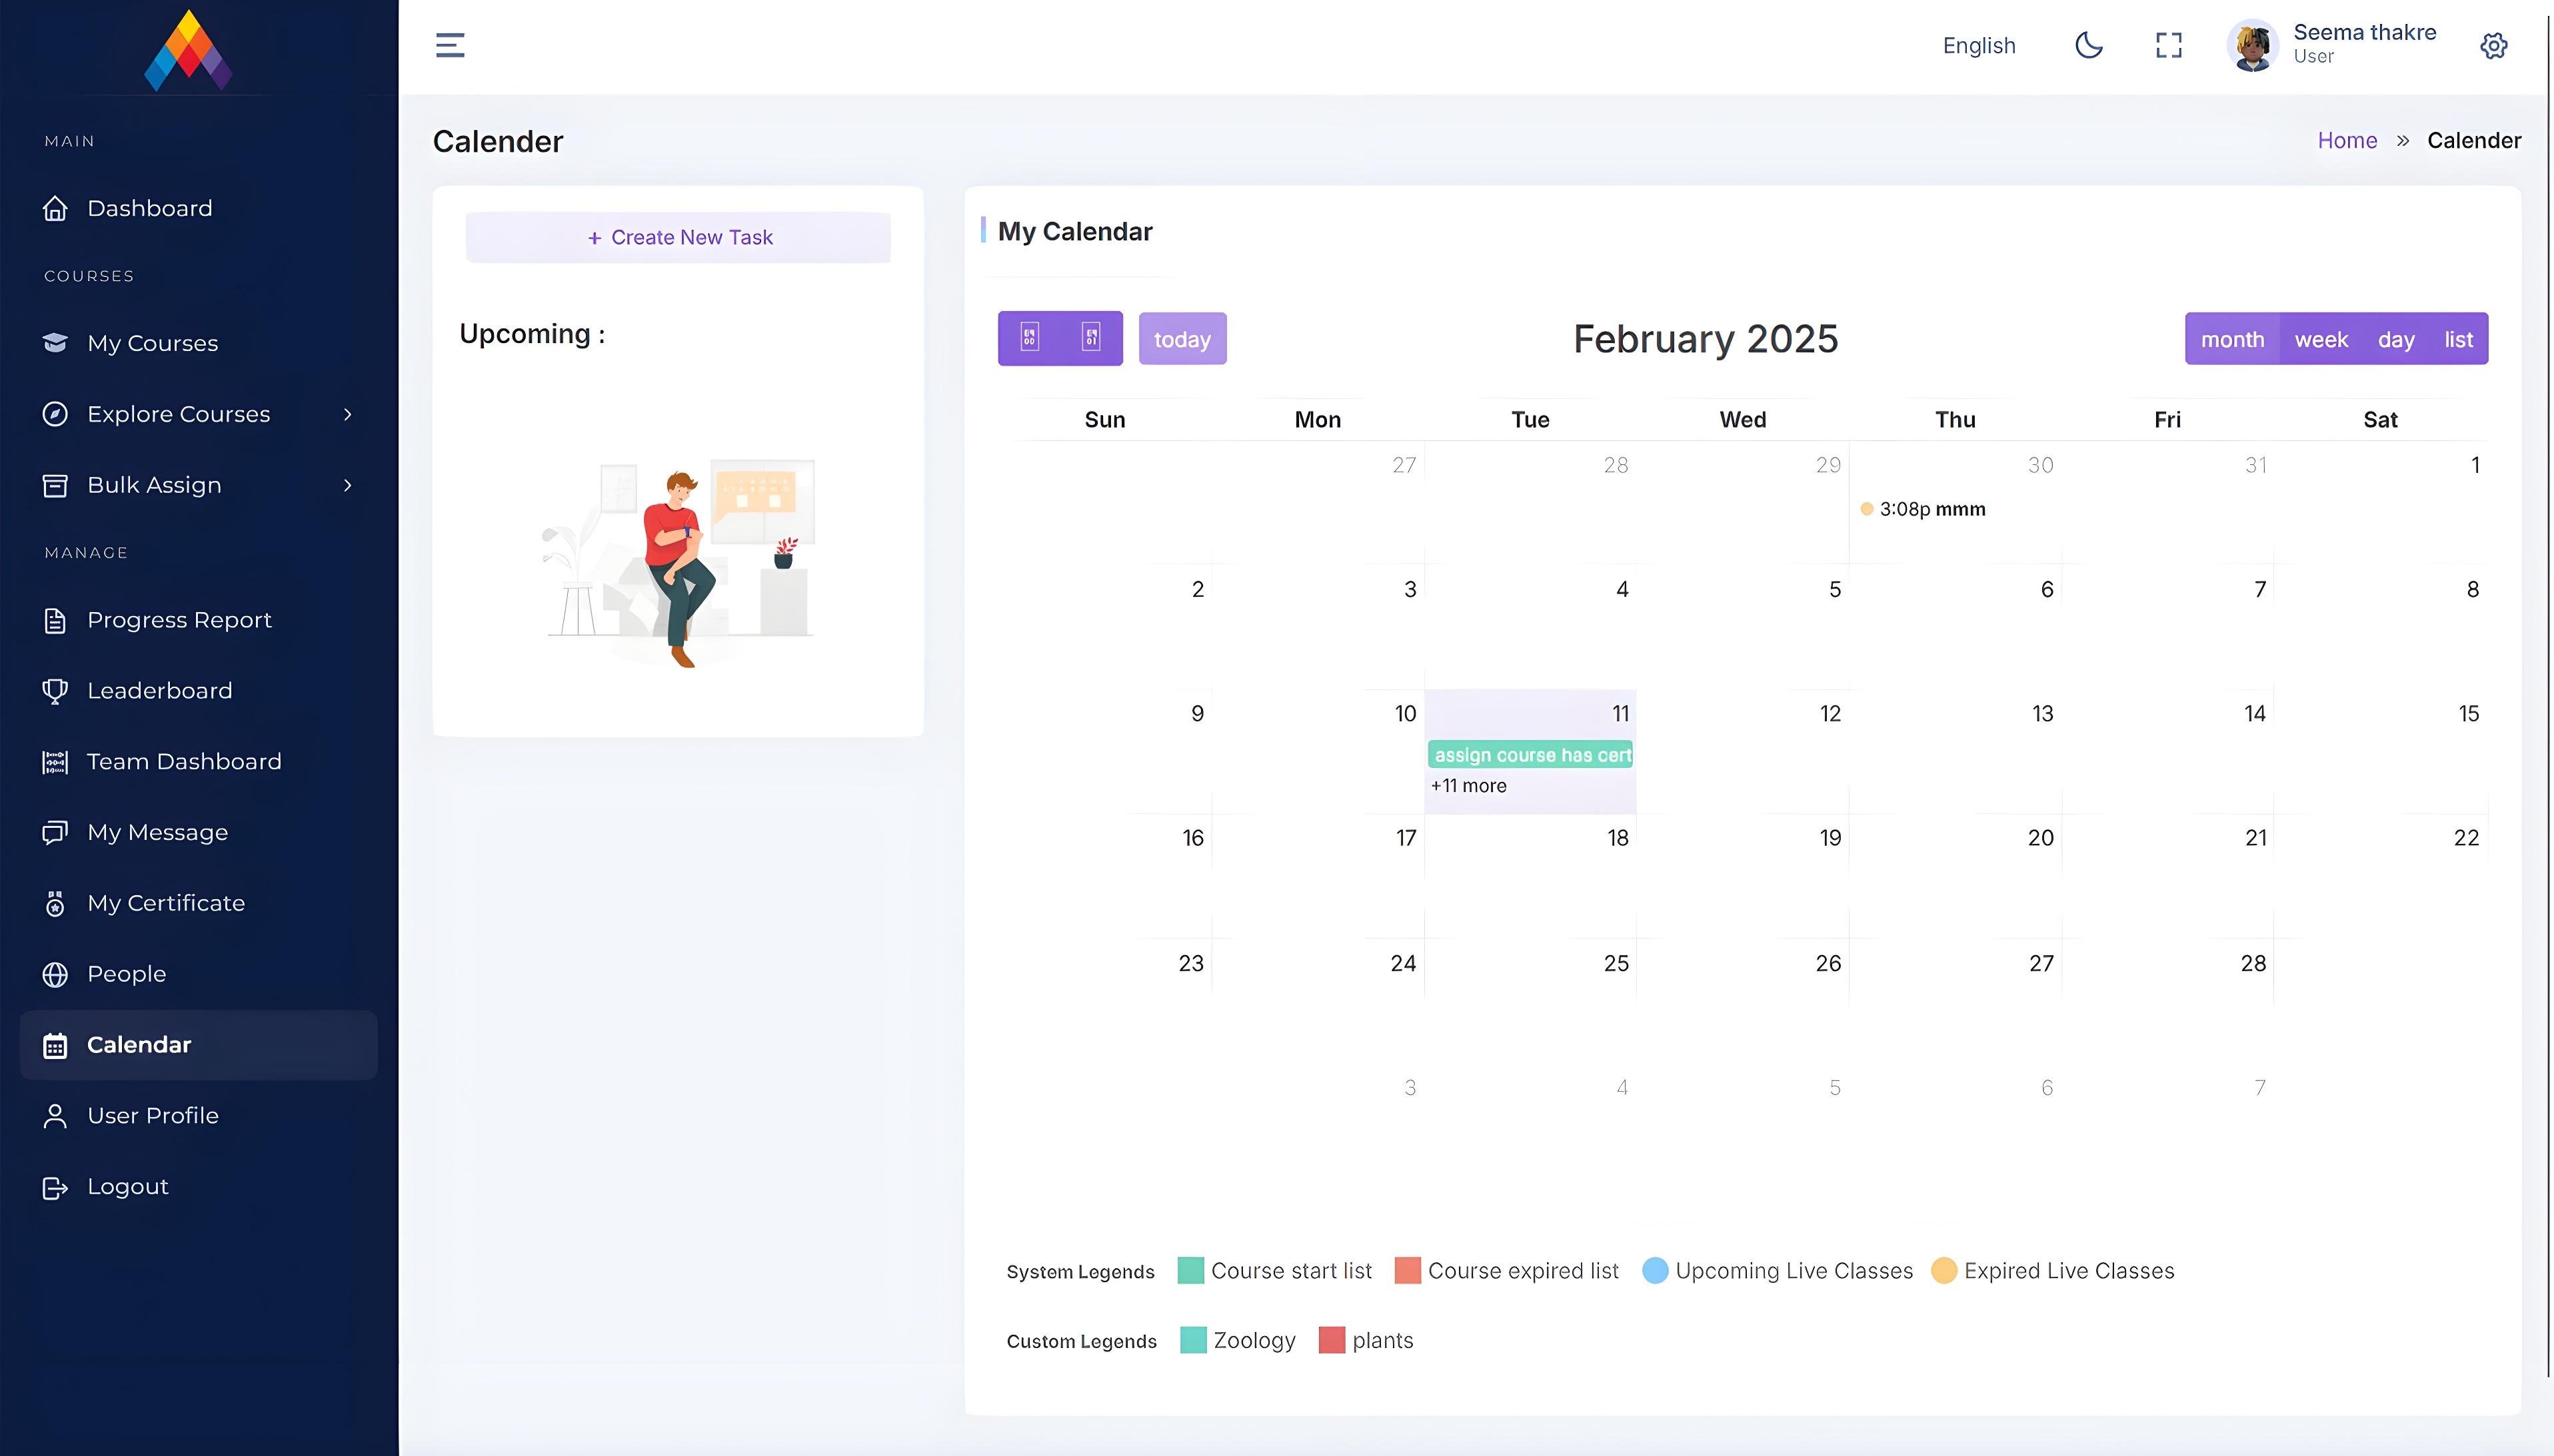Open My Certificate in sidebar
Image resolution: width=2554 pixels, height=1456 pixels.
pyautogui.click(x=165, y=903)
